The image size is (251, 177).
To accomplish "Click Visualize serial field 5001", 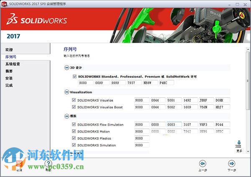I will click(x=174, y=100).
